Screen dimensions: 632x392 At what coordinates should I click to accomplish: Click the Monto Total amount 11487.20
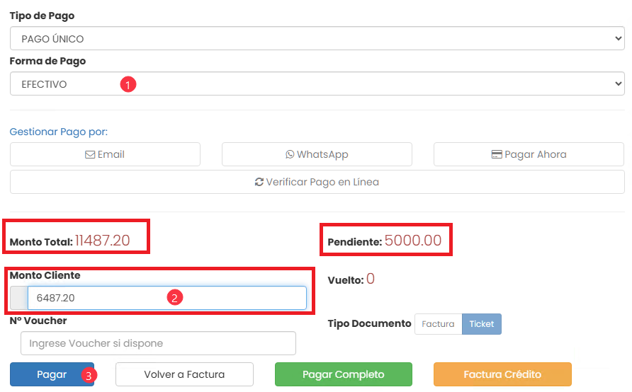pos(103,241)
